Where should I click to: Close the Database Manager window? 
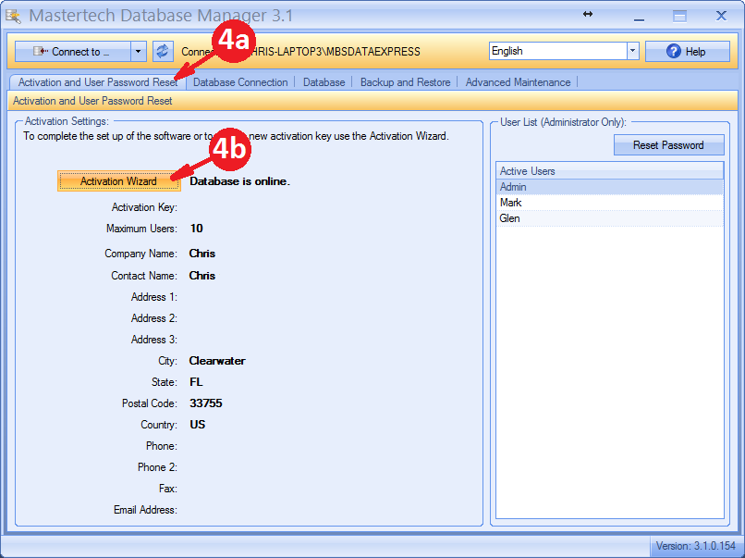tap(721, 16)
